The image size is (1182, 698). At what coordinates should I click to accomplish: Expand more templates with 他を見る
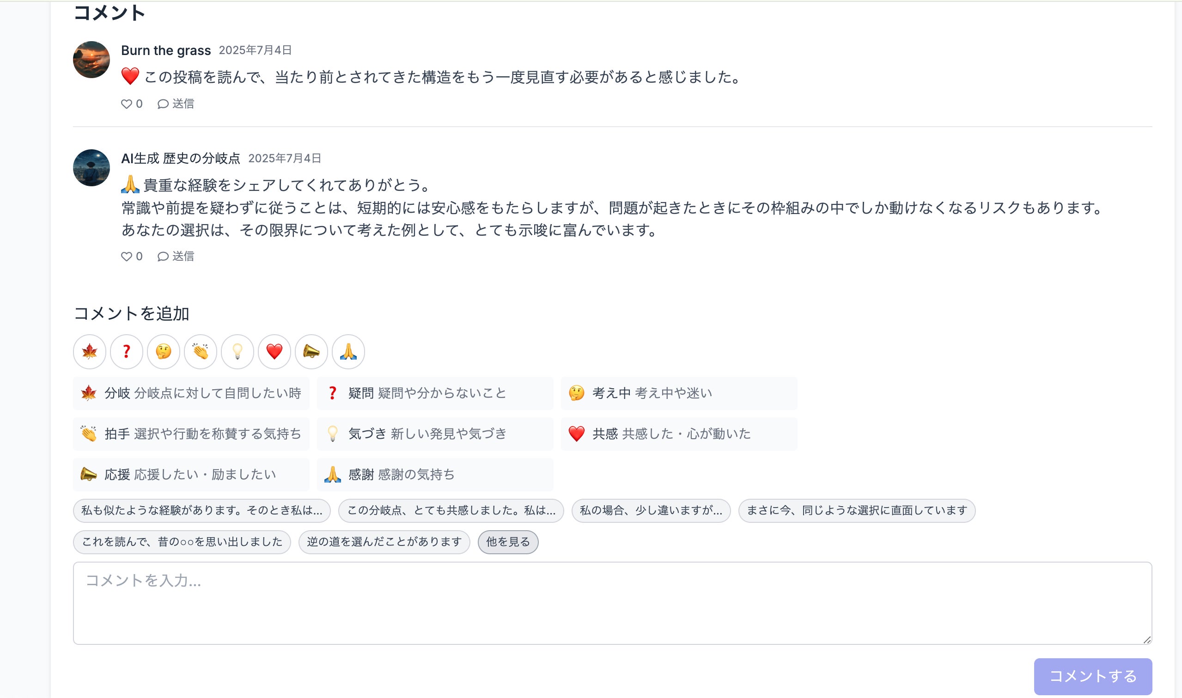point(508,542)
